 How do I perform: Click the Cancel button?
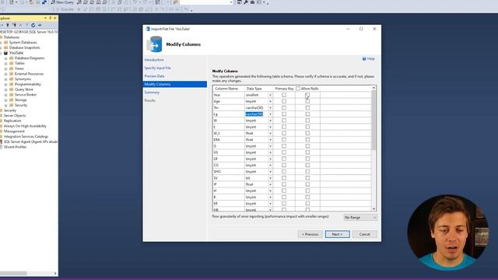point(365,234)
